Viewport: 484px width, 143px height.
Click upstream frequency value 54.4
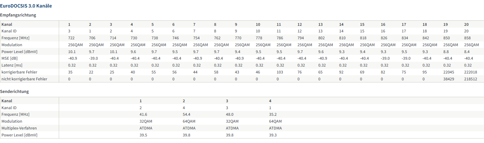[187, 115]
